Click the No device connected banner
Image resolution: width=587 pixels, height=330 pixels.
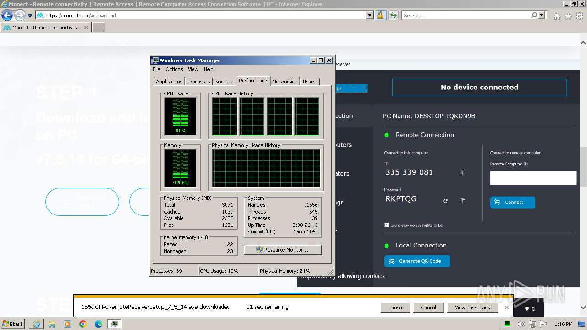click(x=479, y=87)
